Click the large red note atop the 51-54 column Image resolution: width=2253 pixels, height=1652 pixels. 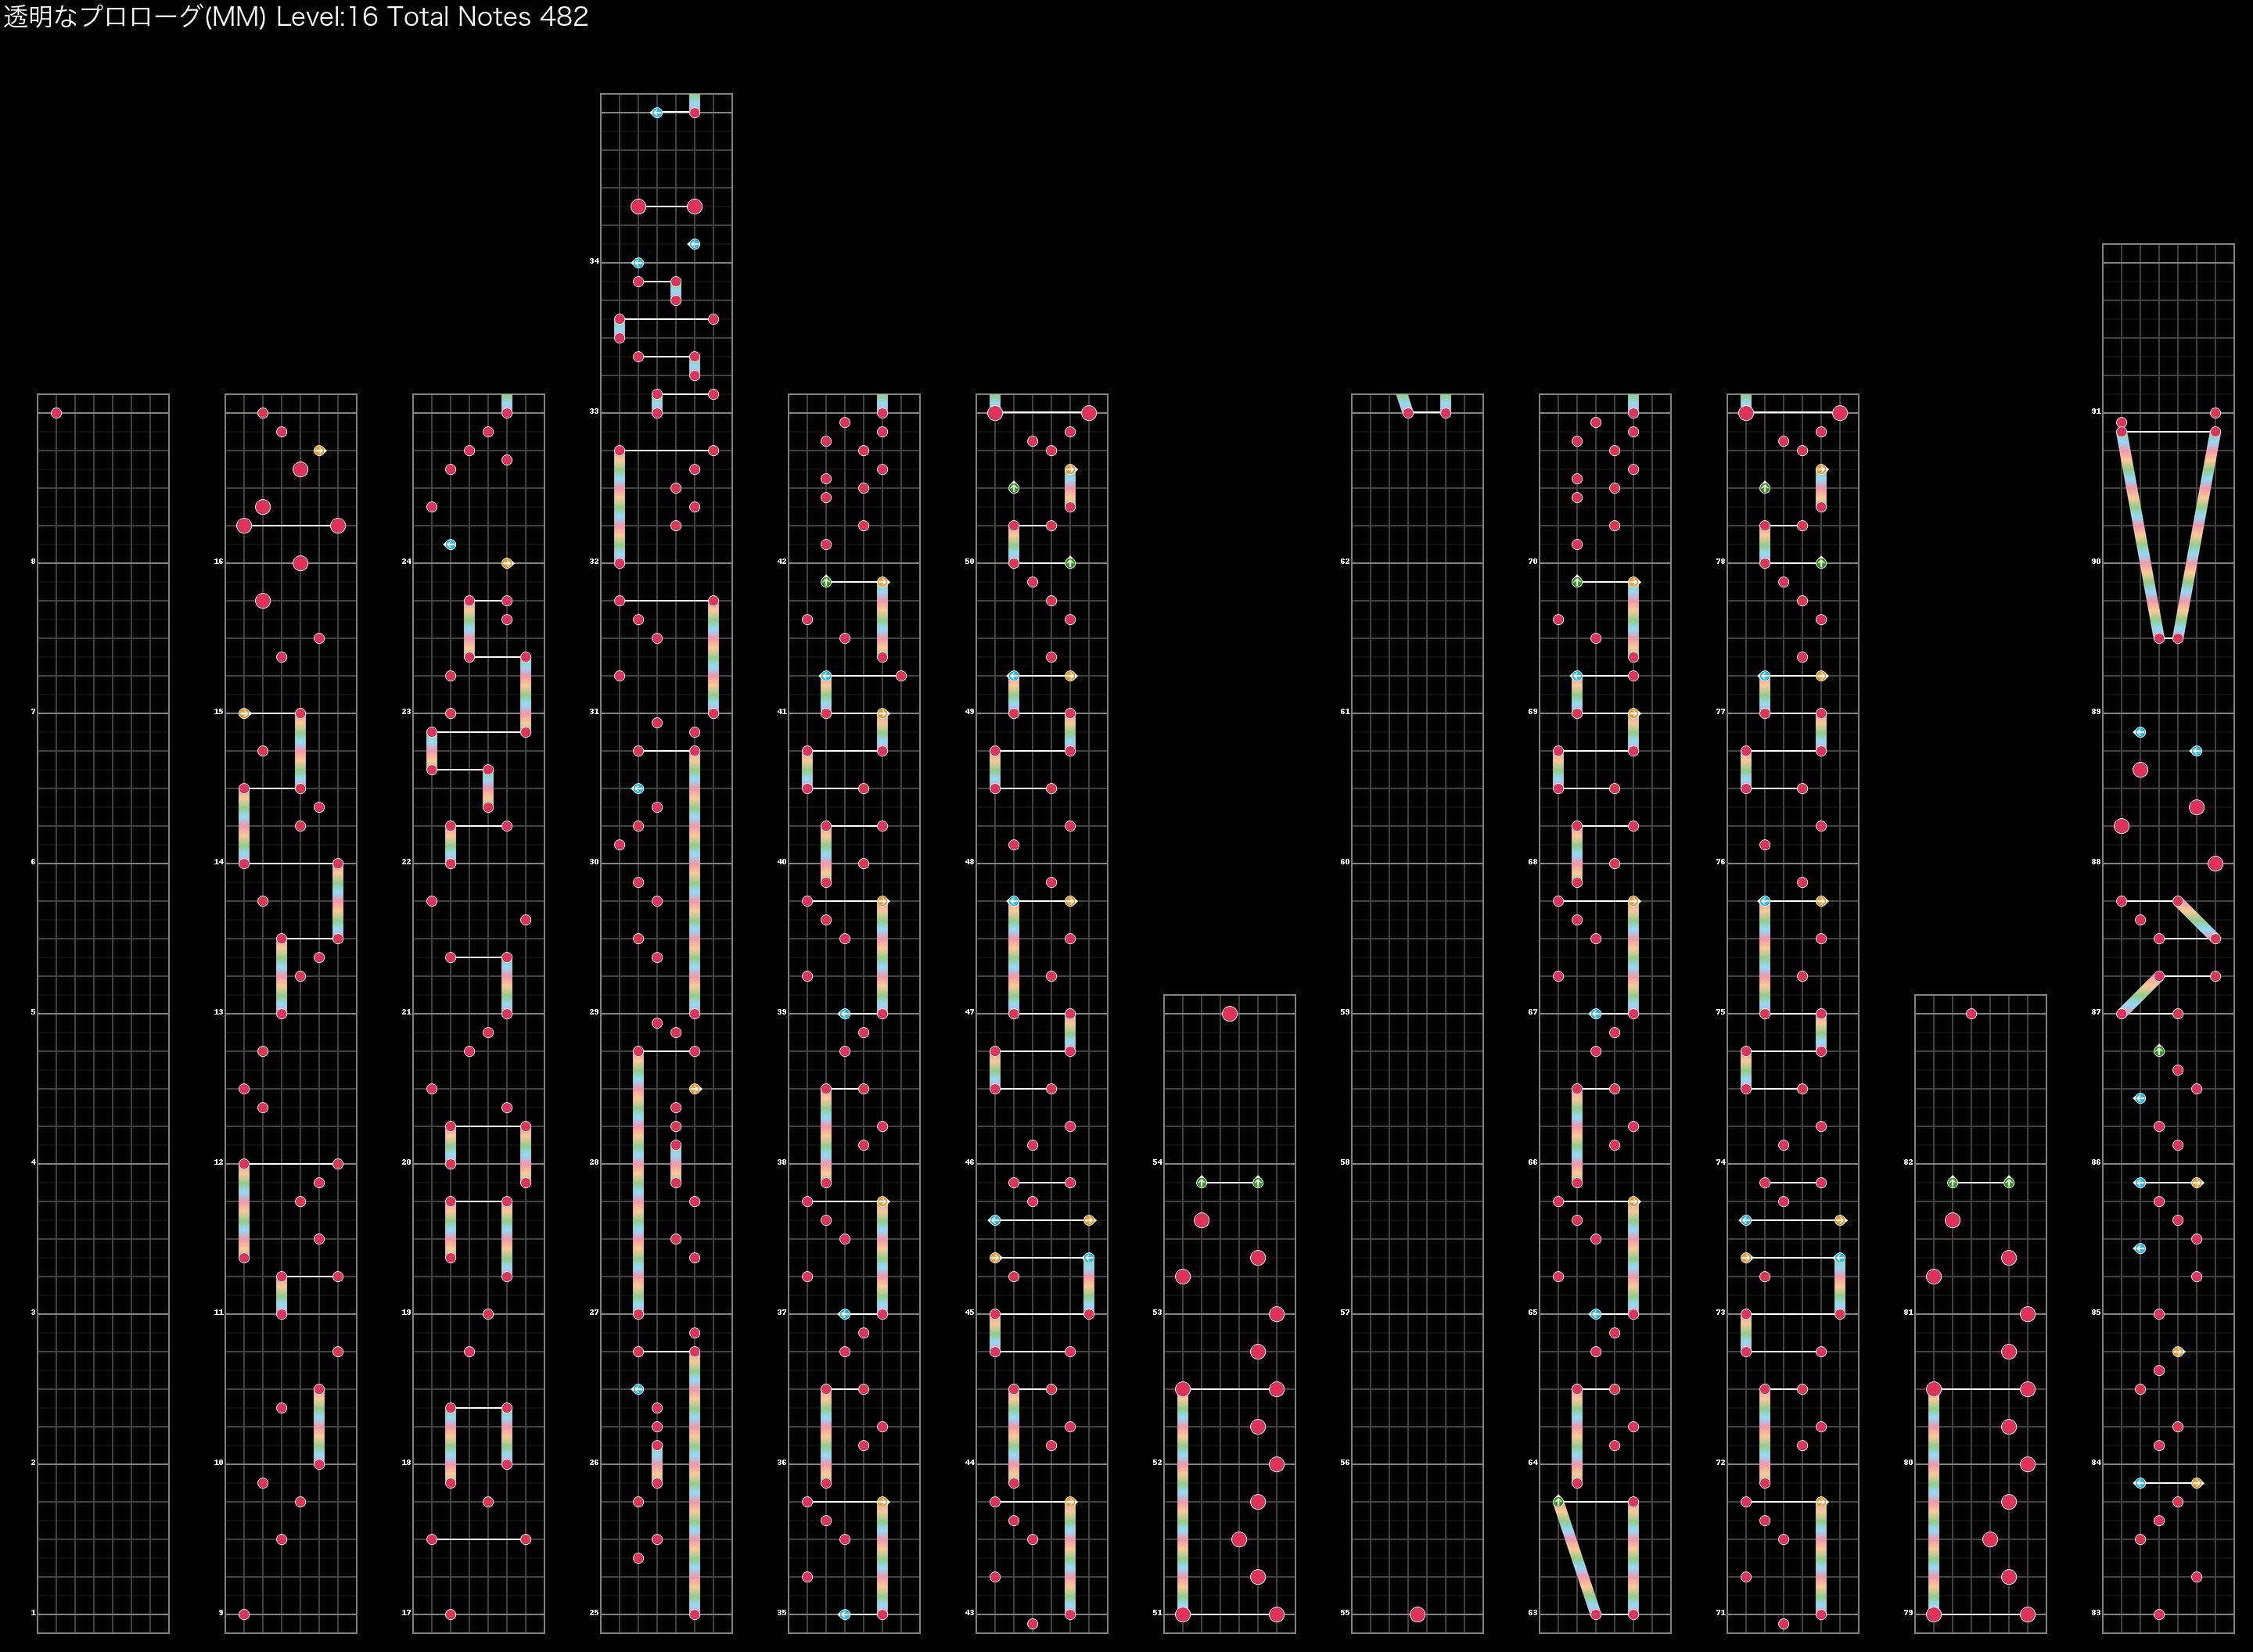point(1230,1014)
